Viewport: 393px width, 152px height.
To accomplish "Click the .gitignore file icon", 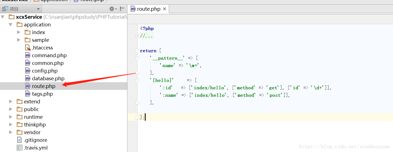I will 20,140.
